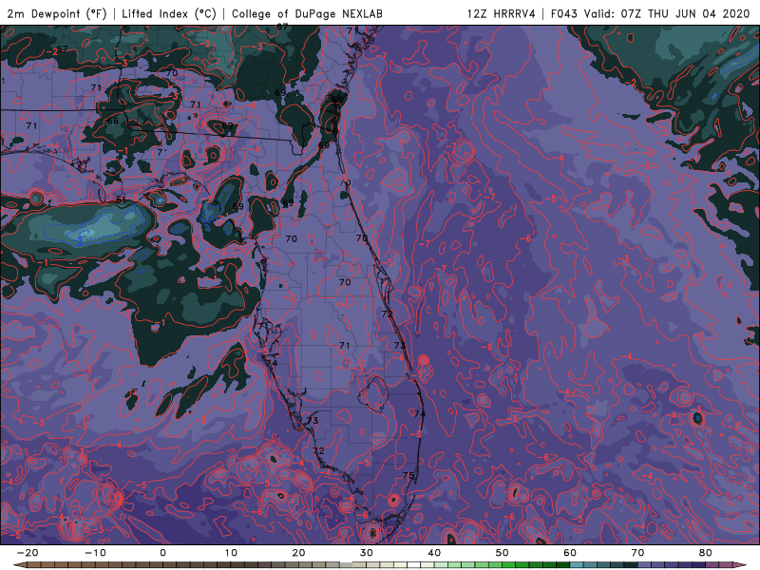This screenshot has width=760, height=570.
Task: Click the '75' dewpoint value on map
Action: coord(408,475)
